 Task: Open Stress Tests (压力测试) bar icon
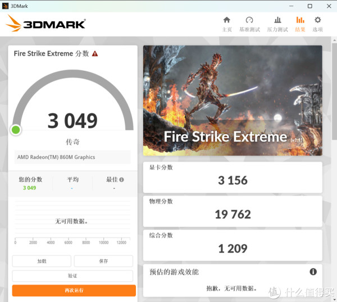(277, 20)
